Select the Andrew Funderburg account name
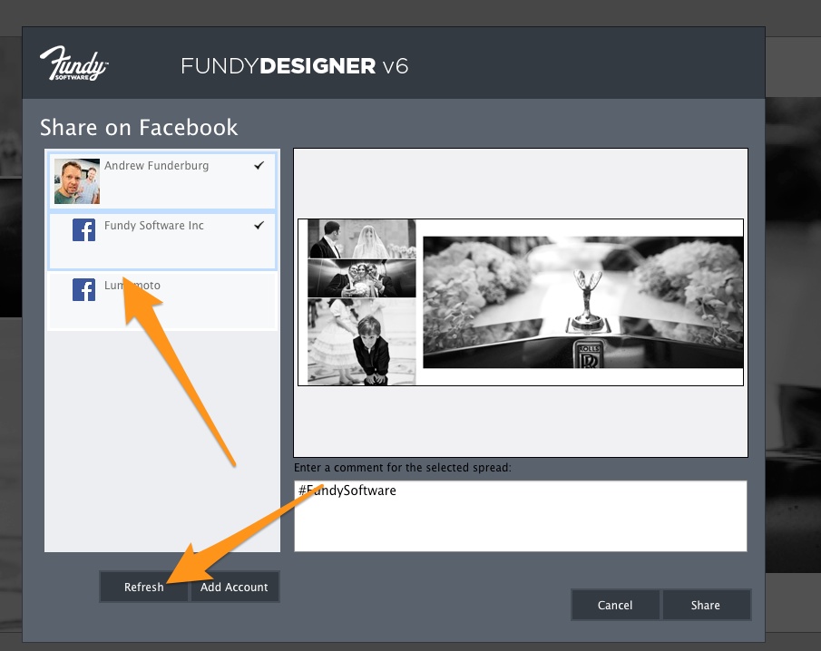The width and height of the screenshot is (821, 651). coord(156,166)
